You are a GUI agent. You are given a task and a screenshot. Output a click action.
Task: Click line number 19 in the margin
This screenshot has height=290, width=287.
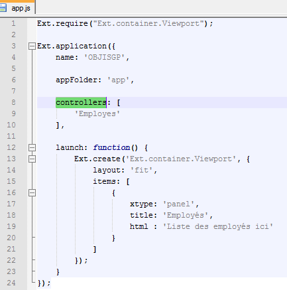11,226
